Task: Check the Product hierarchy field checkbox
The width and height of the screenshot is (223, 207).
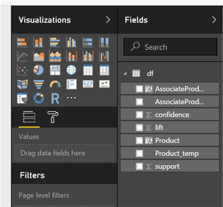Action: coord(139,140)
